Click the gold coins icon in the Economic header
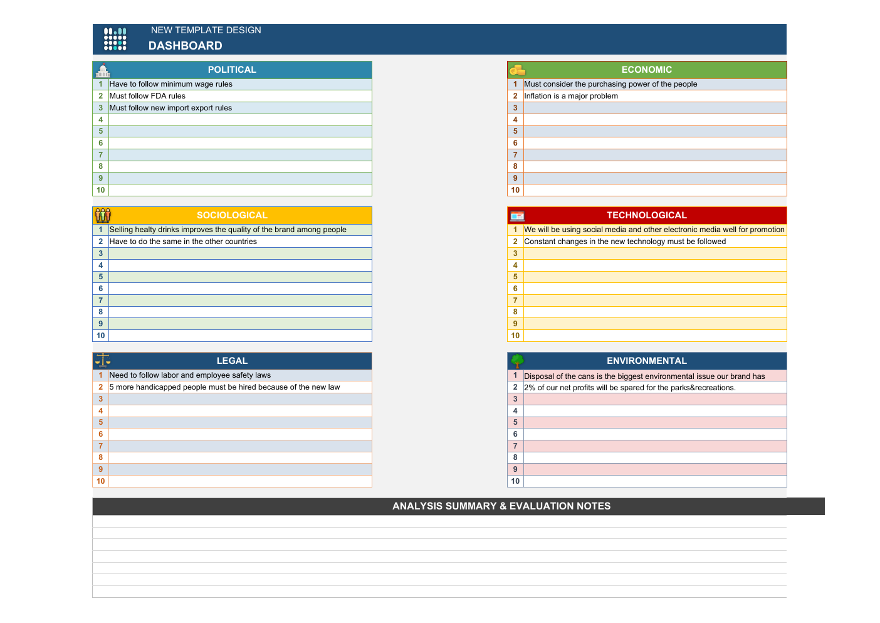The height and width of the screenshot is (623, 880). [x=517, y=70]
